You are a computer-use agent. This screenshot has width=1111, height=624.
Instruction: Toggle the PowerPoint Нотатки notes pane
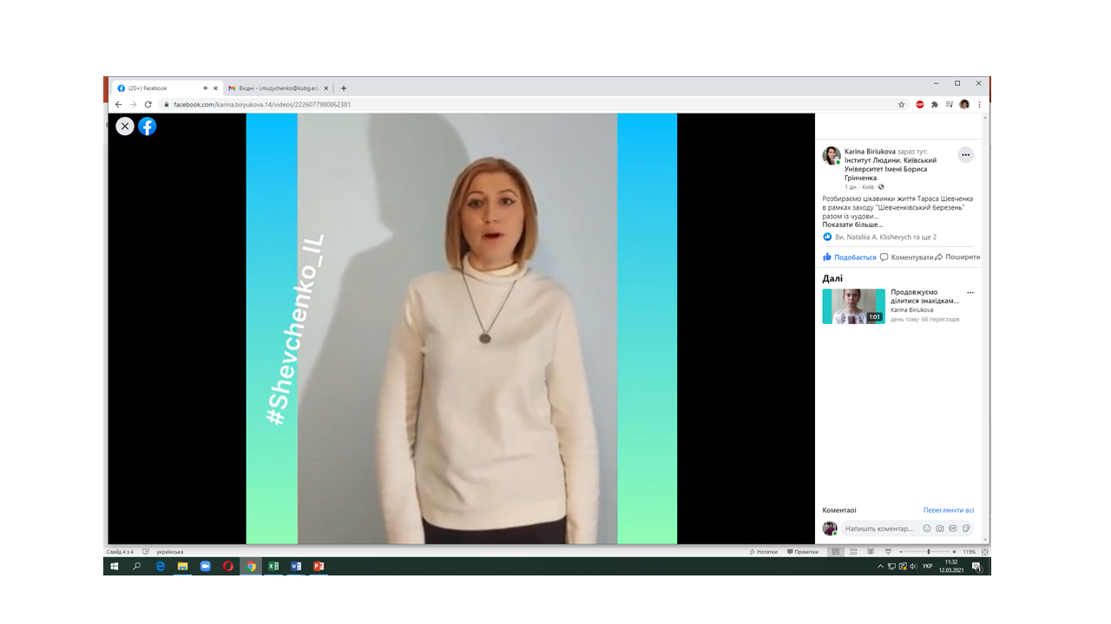click(x=763, y=552)
